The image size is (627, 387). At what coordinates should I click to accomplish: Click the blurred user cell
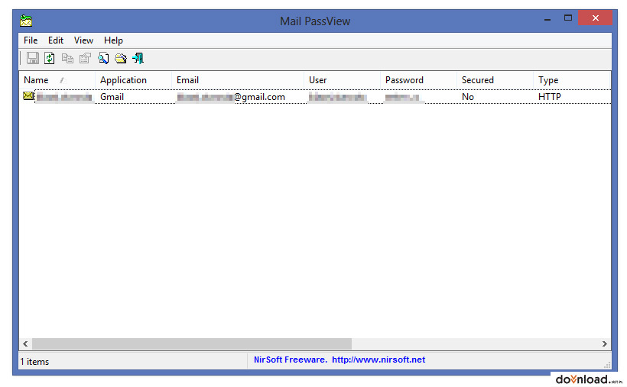337,97
